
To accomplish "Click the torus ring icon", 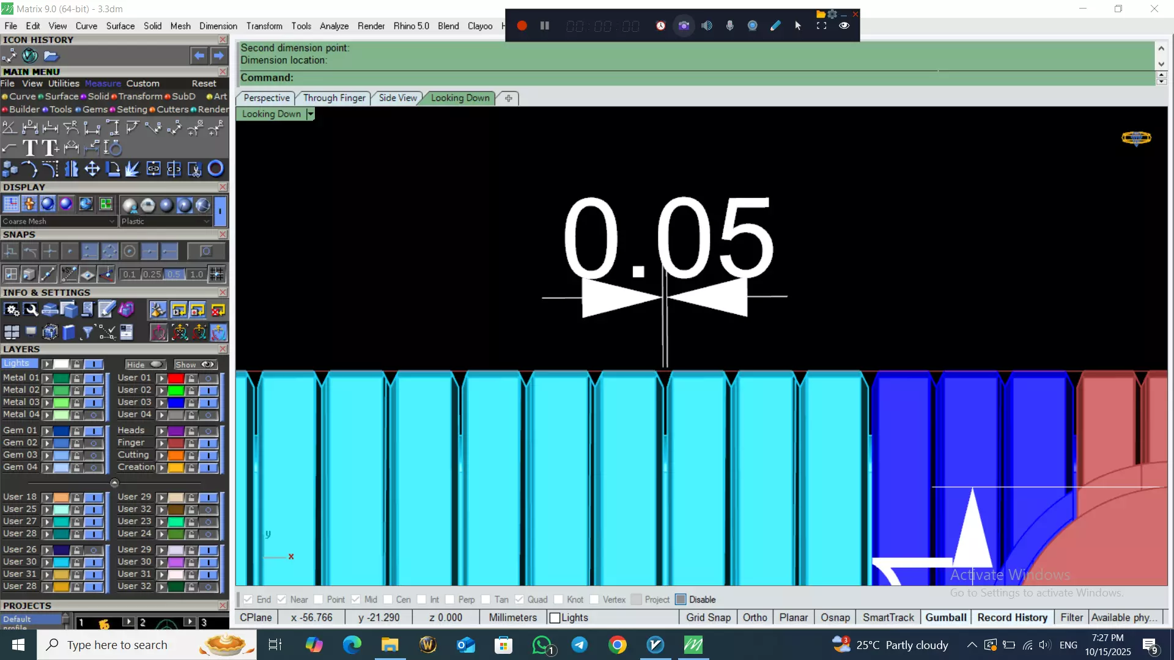I will (x=215, y=169).
